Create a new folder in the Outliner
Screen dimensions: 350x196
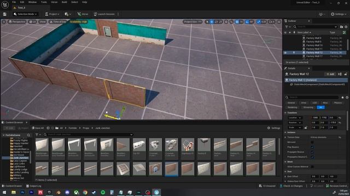[x=341, y=27]
